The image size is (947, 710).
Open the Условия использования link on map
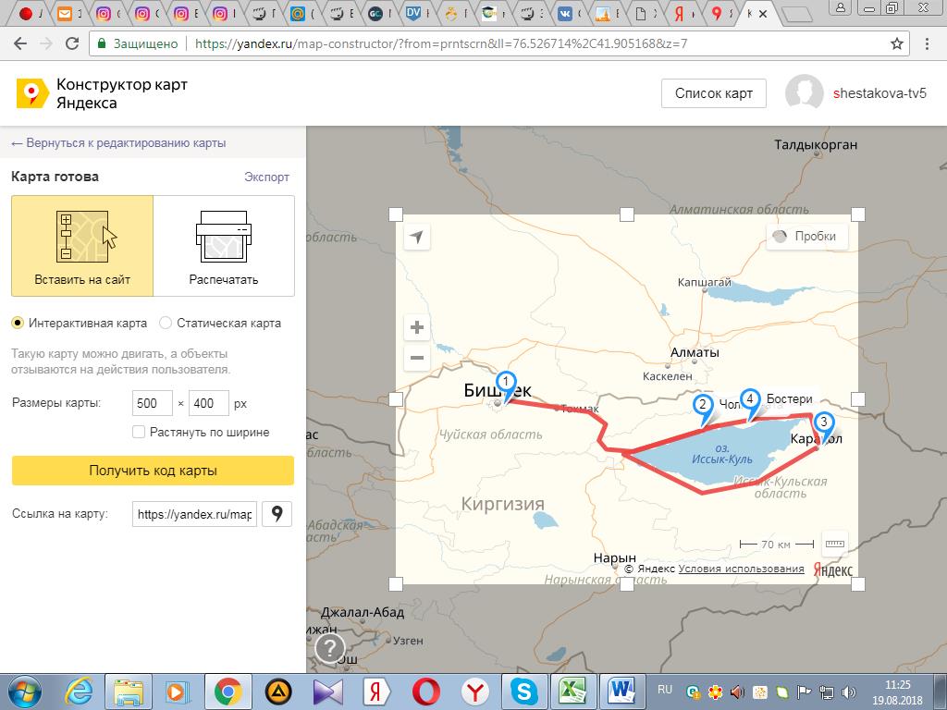pos(741,569)
